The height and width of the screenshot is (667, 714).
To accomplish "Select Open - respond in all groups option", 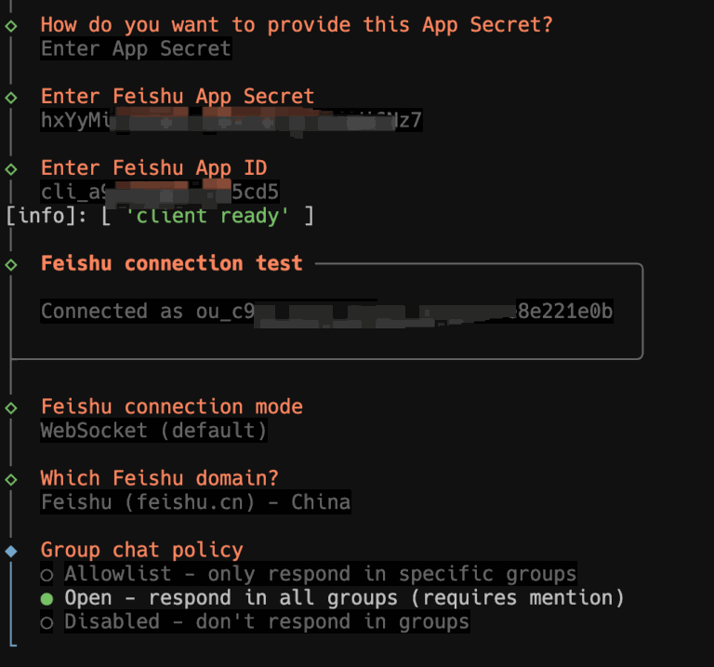I will 46,597.
